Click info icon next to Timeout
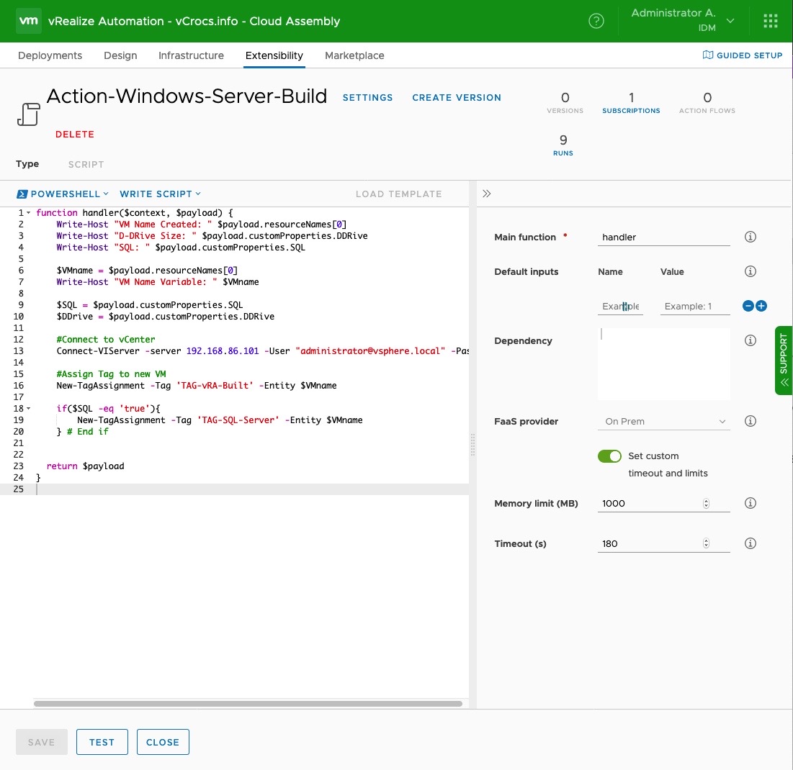Image resolution: width=793 pixels, height=770 pixels. [750, 543]
